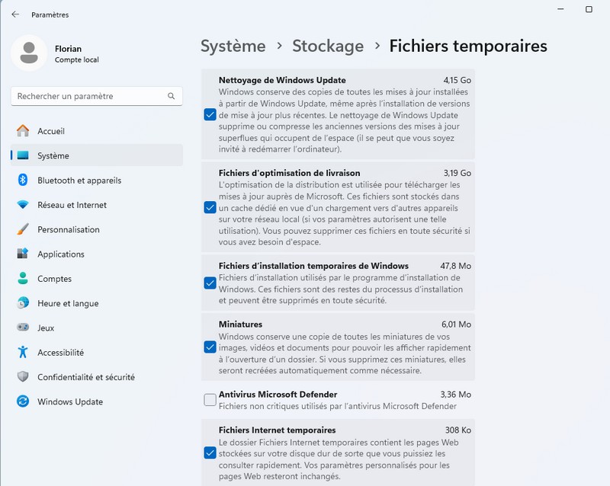Go to Stockage in the breadcrumb
This screenshot has height=486, width=610.
pyautogui.click(x=328, y=46)
